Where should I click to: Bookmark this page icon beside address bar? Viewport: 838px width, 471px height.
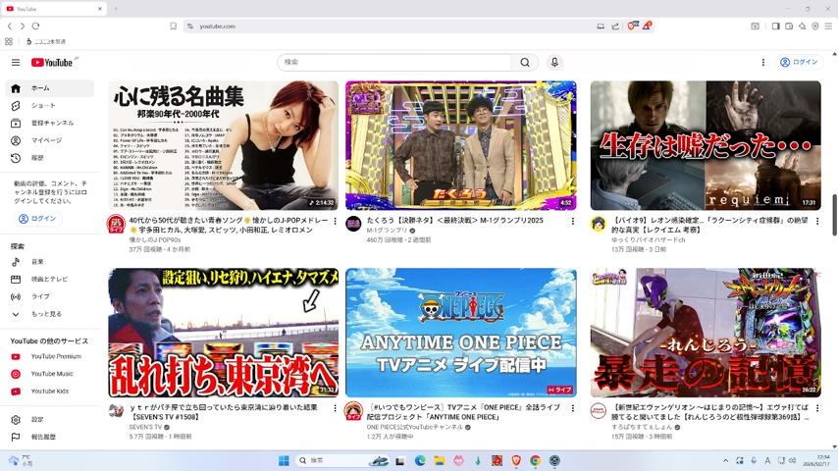pos(173,26)
